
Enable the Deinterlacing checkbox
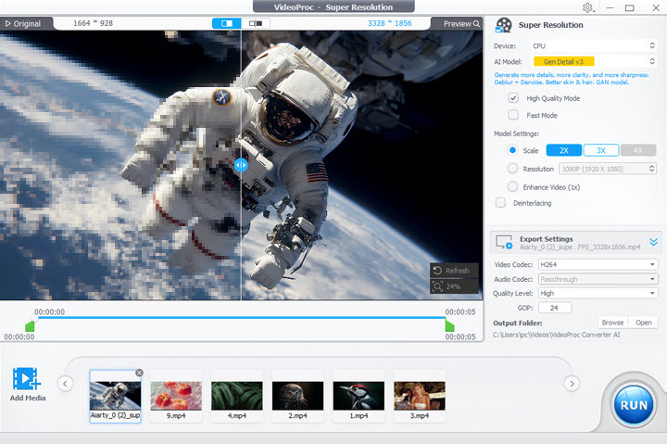click(500, 203)
